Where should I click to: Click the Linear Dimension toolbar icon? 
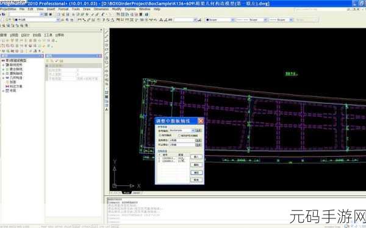80,20
